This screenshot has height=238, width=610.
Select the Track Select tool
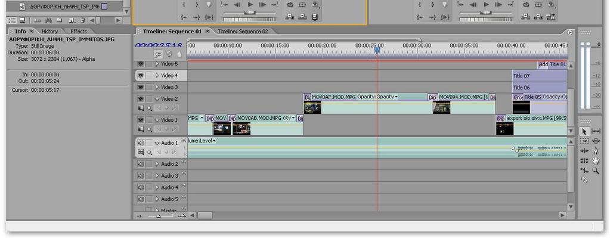point(584,141)
